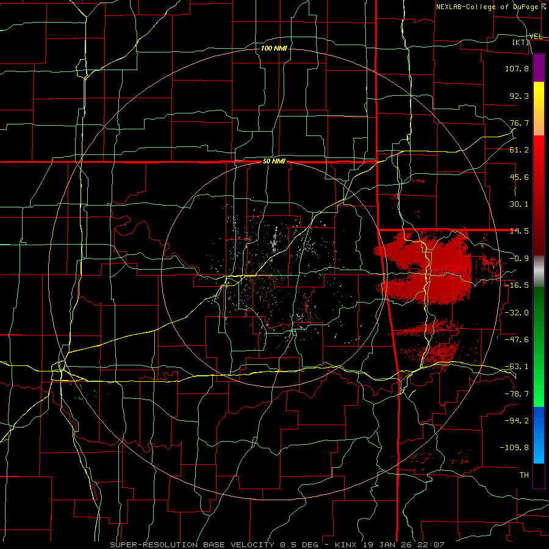Click the [KT] units label
Screen dimensions: 549x549
[521, 42]
